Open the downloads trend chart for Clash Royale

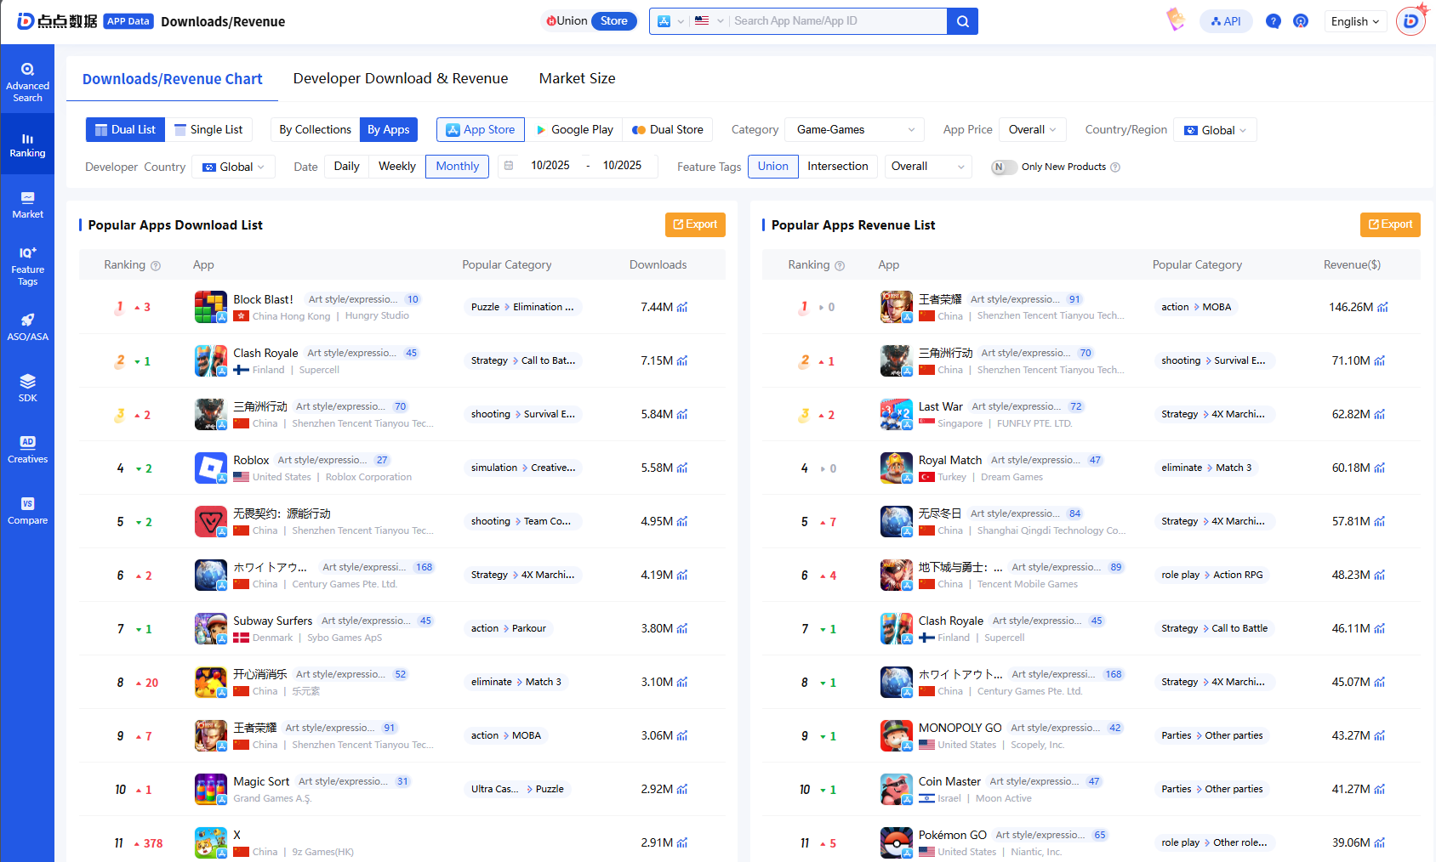(x=682, y=360)
